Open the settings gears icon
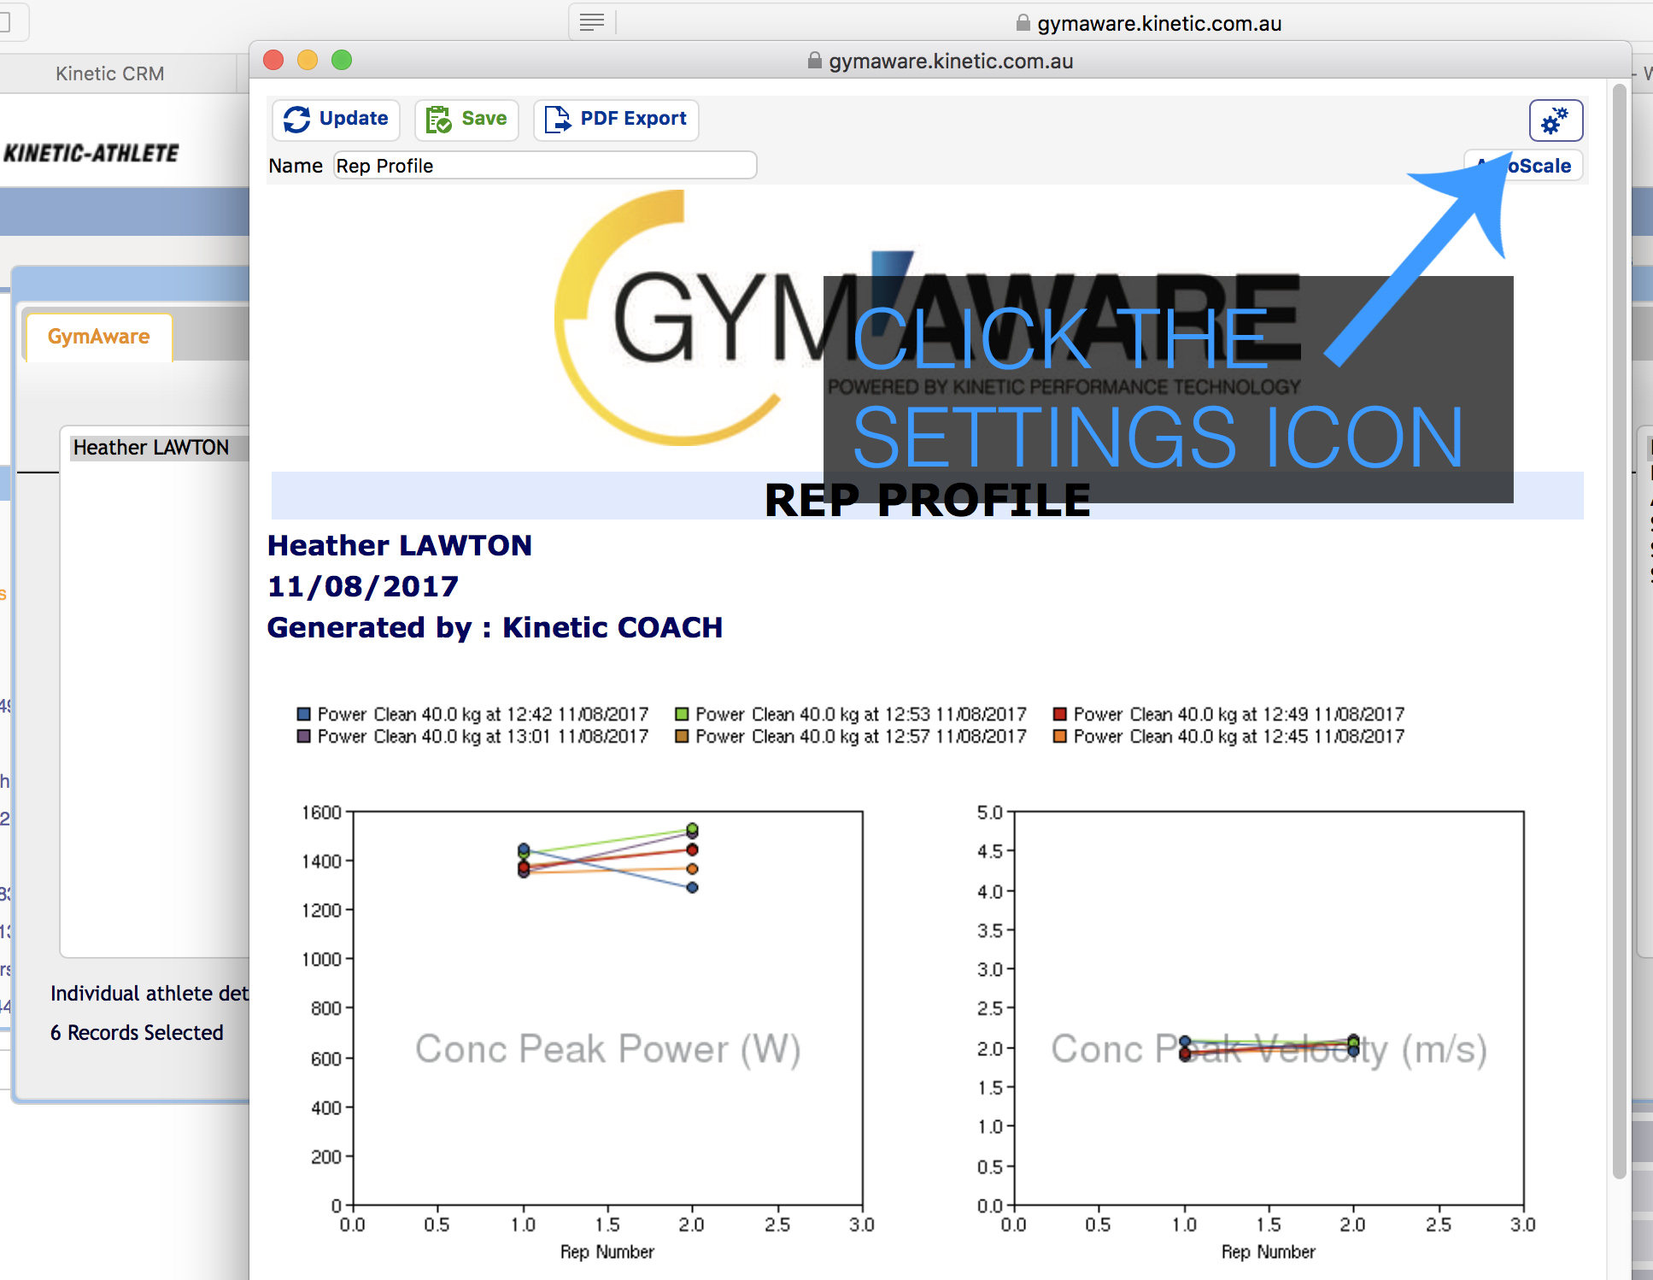 click(1556, 120)
